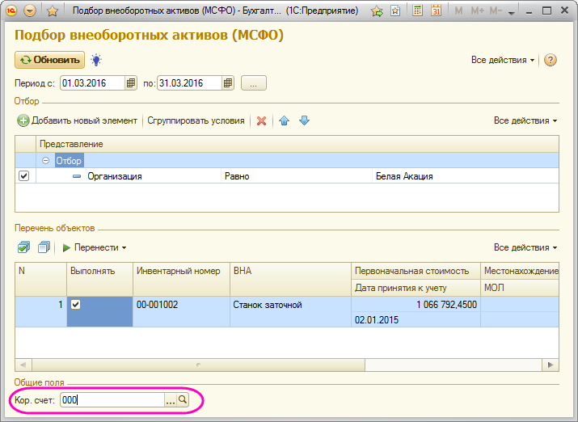The width and height of the screenshot is (578, 422).
Task: Uncheck all rows in objects list
Action: pyautogui.click(x=44, y=247)
